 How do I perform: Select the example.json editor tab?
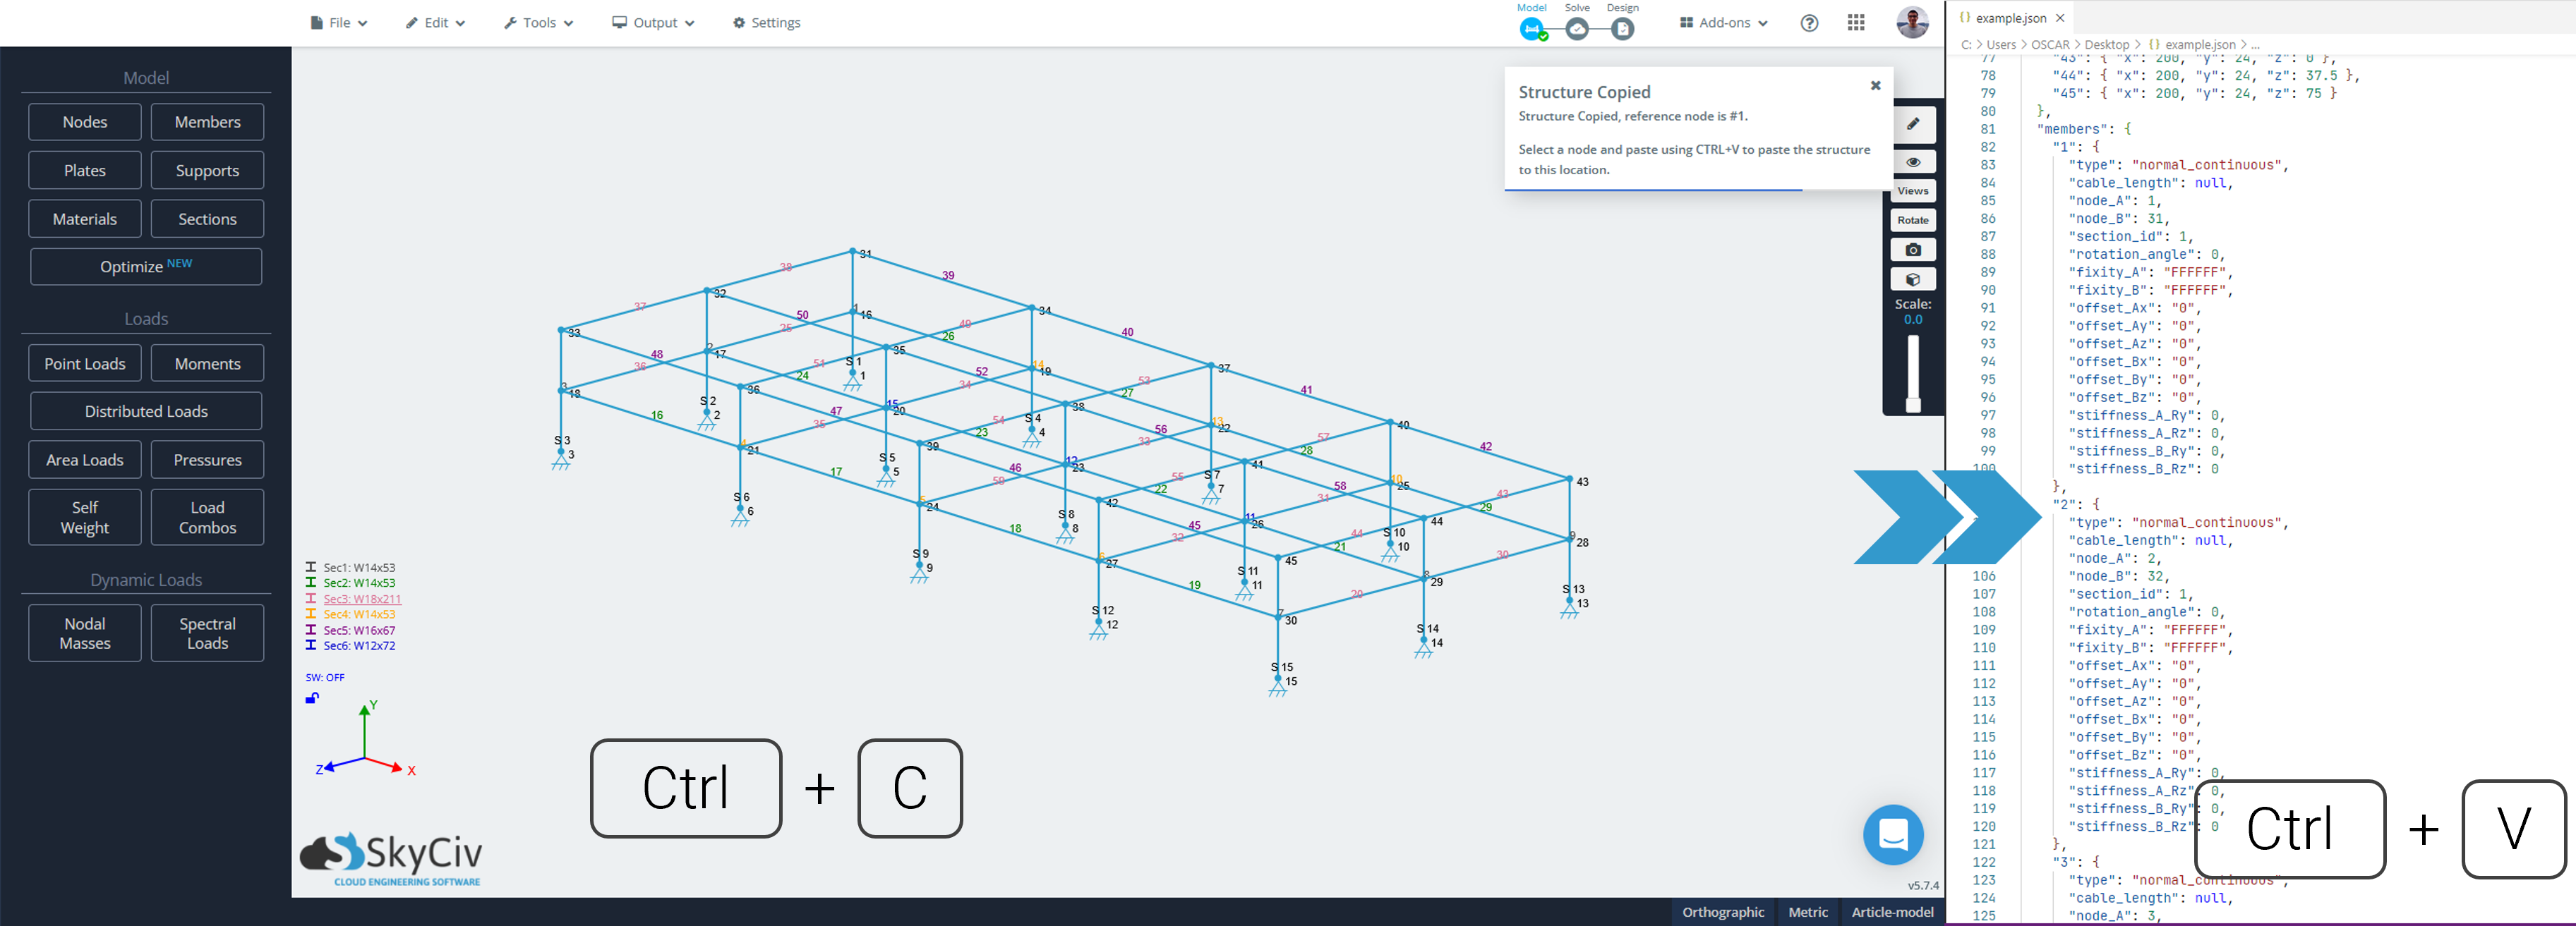(2010, 18)
